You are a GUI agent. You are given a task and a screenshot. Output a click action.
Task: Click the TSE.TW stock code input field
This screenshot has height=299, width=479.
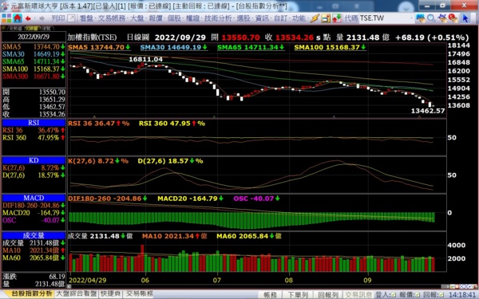(384, 18)
